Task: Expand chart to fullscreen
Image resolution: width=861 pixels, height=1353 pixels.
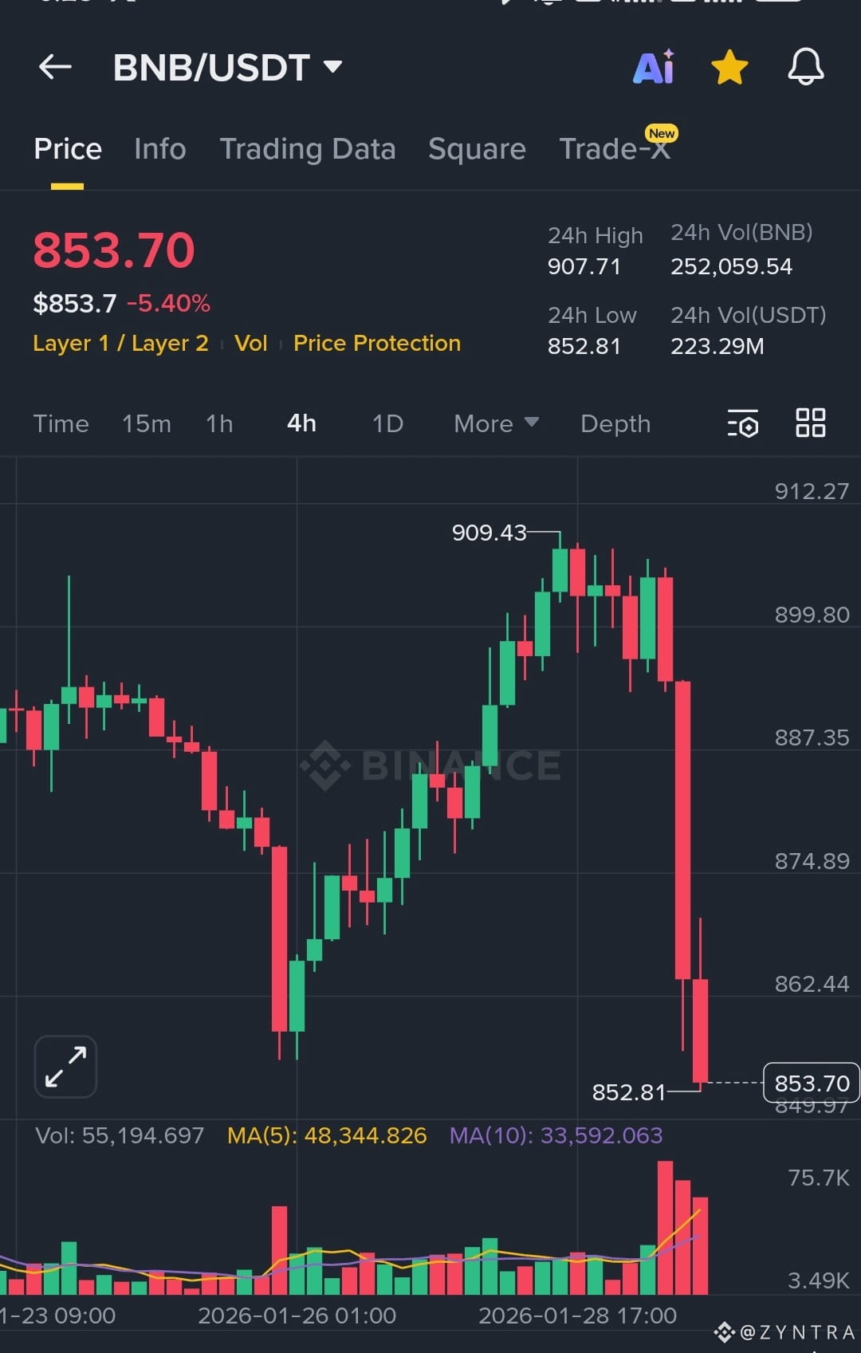Action: pyautogui.click(x=65, y=1066)
